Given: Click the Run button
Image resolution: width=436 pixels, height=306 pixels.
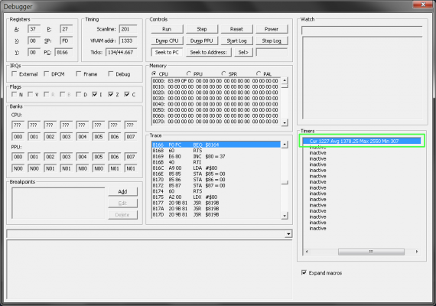Looking at the screenshot, I should point(167,29).
